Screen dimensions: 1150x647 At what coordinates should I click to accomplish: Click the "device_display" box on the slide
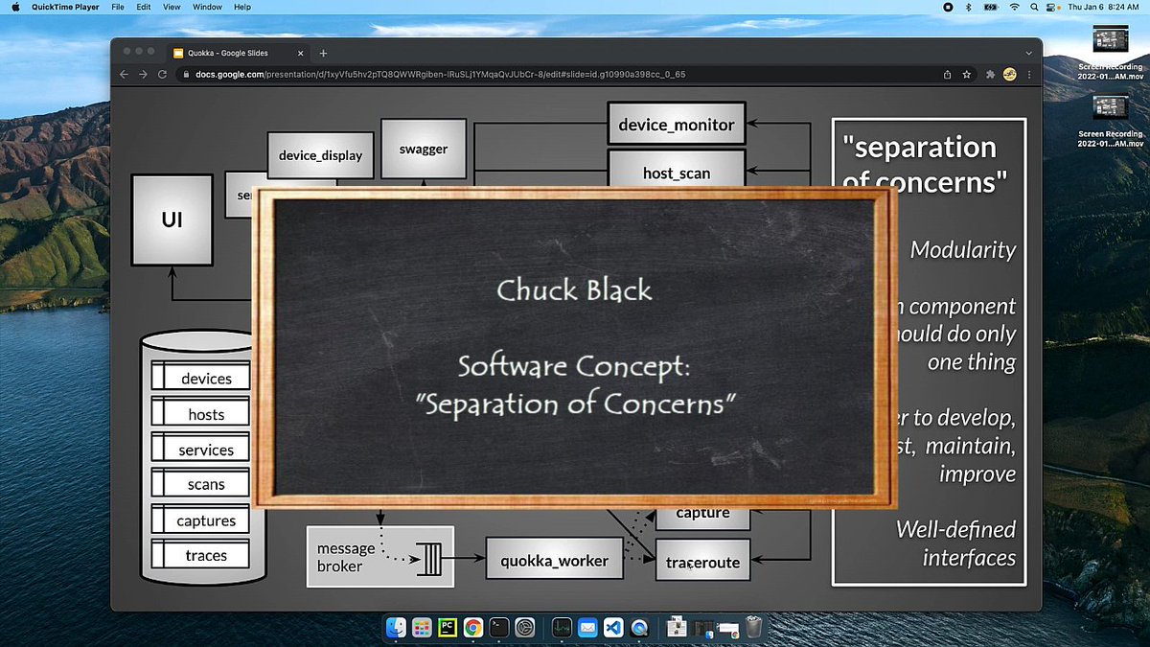tap(320, 155)
